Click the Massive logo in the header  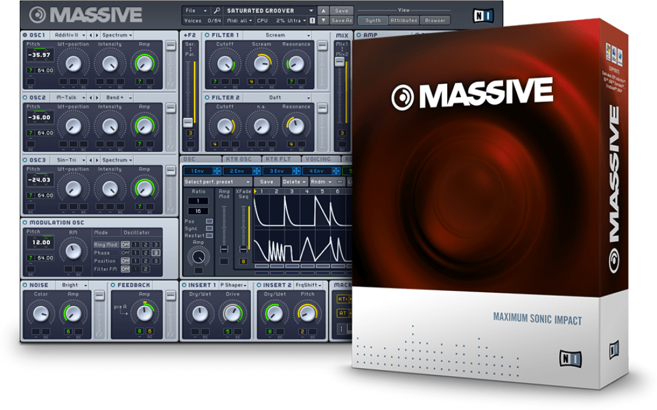(86, 15)
